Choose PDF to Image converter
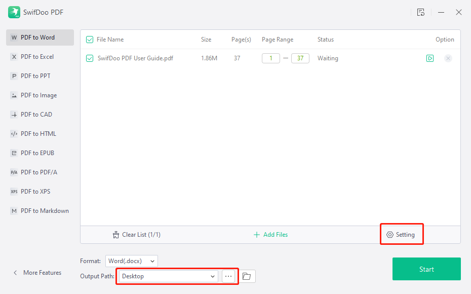471x294 pixels. coord(40,95)
